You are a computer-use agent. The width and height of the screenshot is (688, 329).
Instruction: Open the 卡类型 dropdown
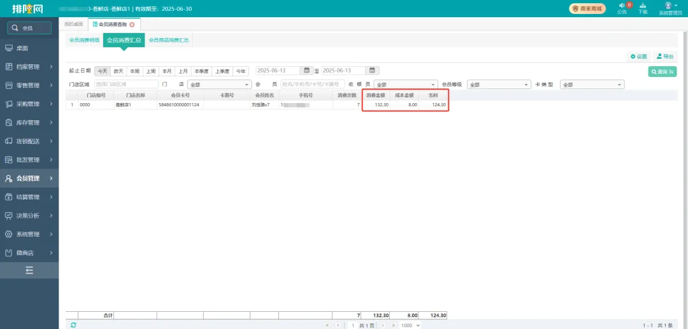pyautogui.click(x=592, y=85)
